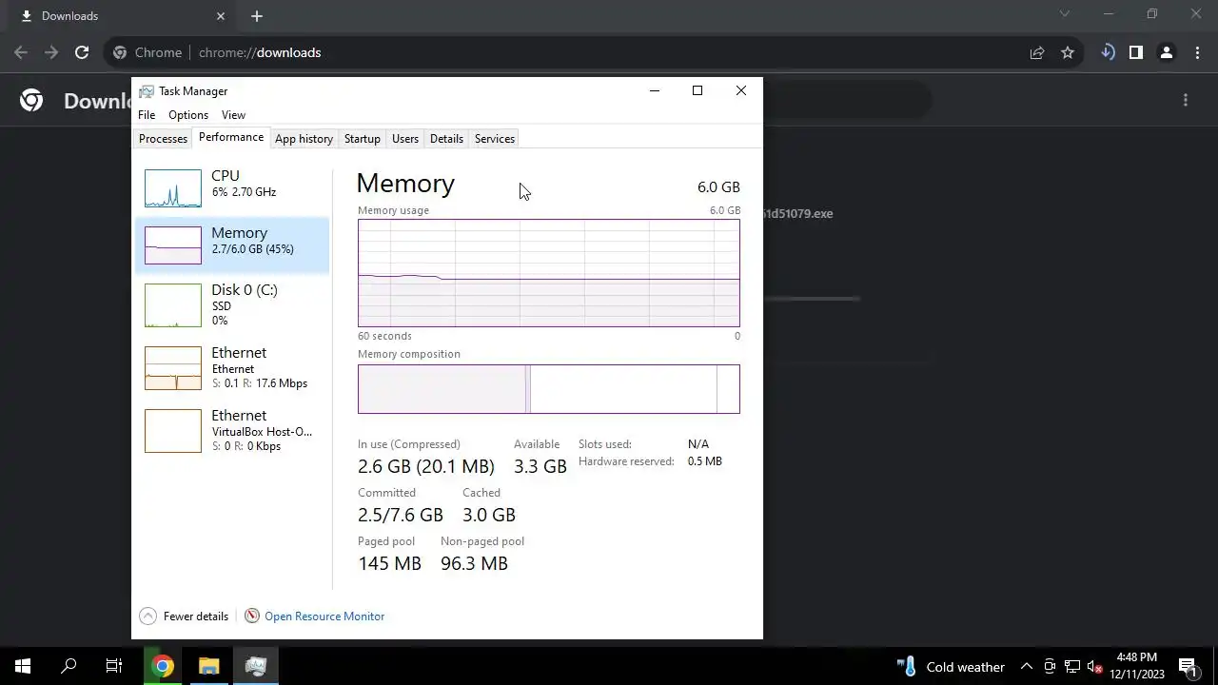Click the Paged pool 145 MB value
The height and width of the screenshot is (685, 1218).
[x=389, y=563]
